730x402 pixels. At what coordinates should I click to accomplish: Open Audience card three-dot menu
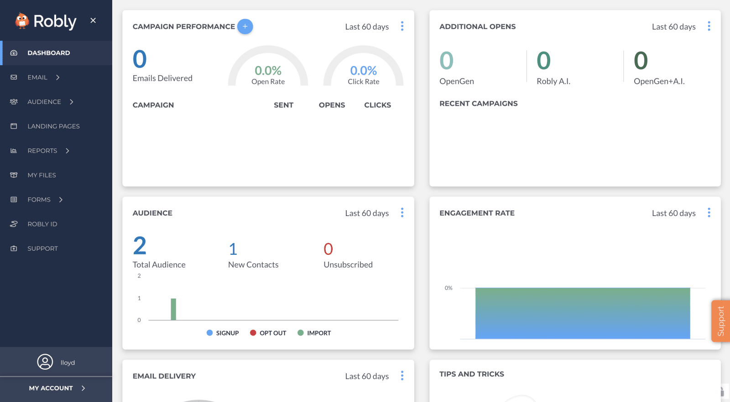click(x=402, y=212)
